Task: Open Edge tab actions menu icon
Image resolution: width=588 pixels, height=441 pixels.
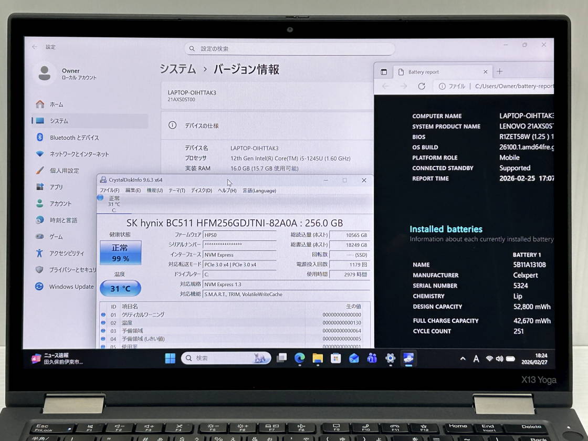Action: 384,72
